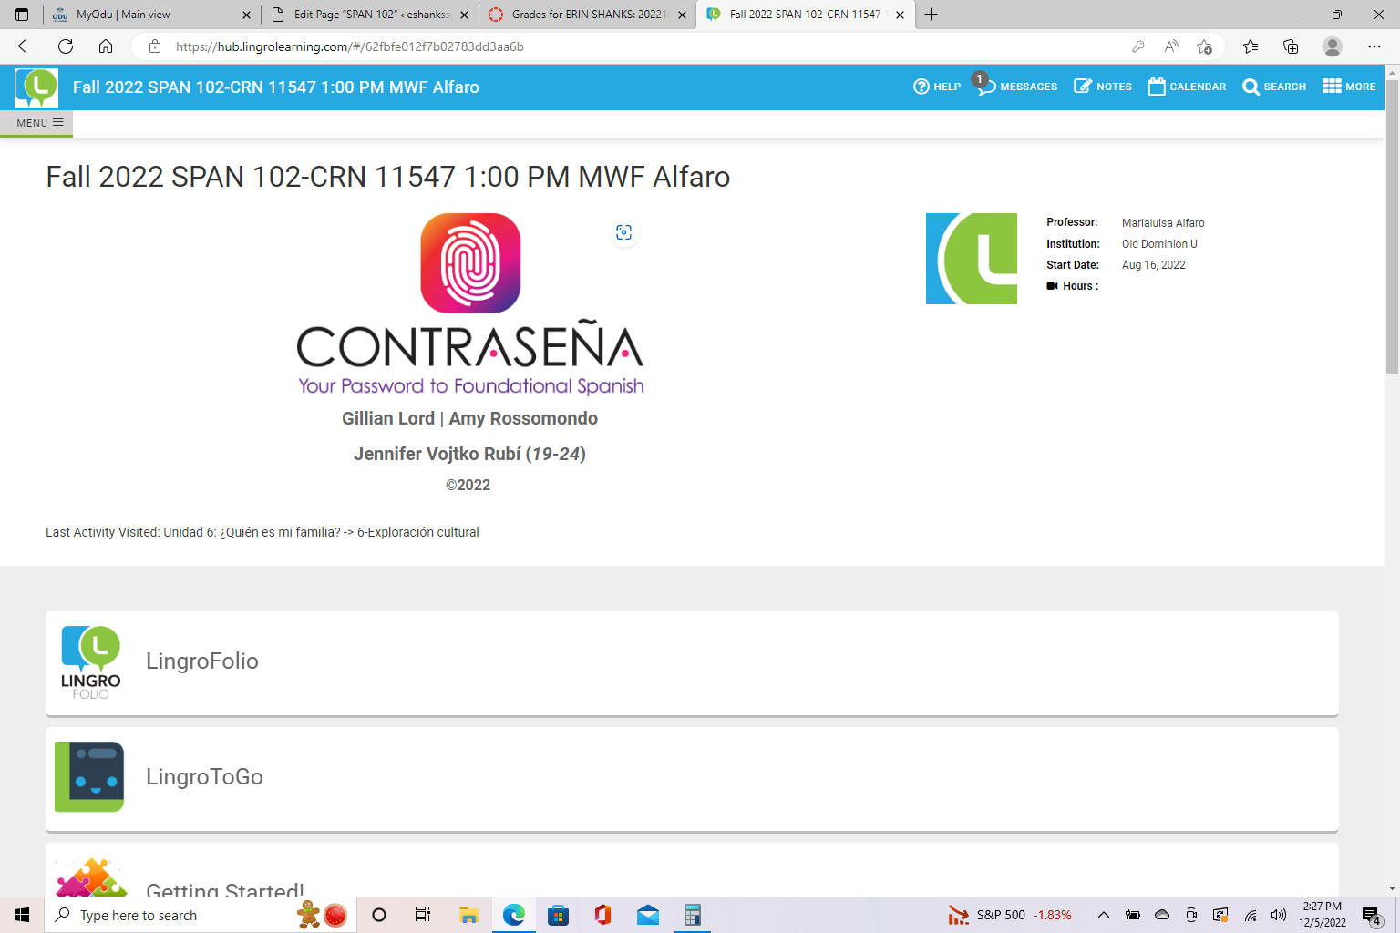Go back to the previous page

tap(26, 46)
